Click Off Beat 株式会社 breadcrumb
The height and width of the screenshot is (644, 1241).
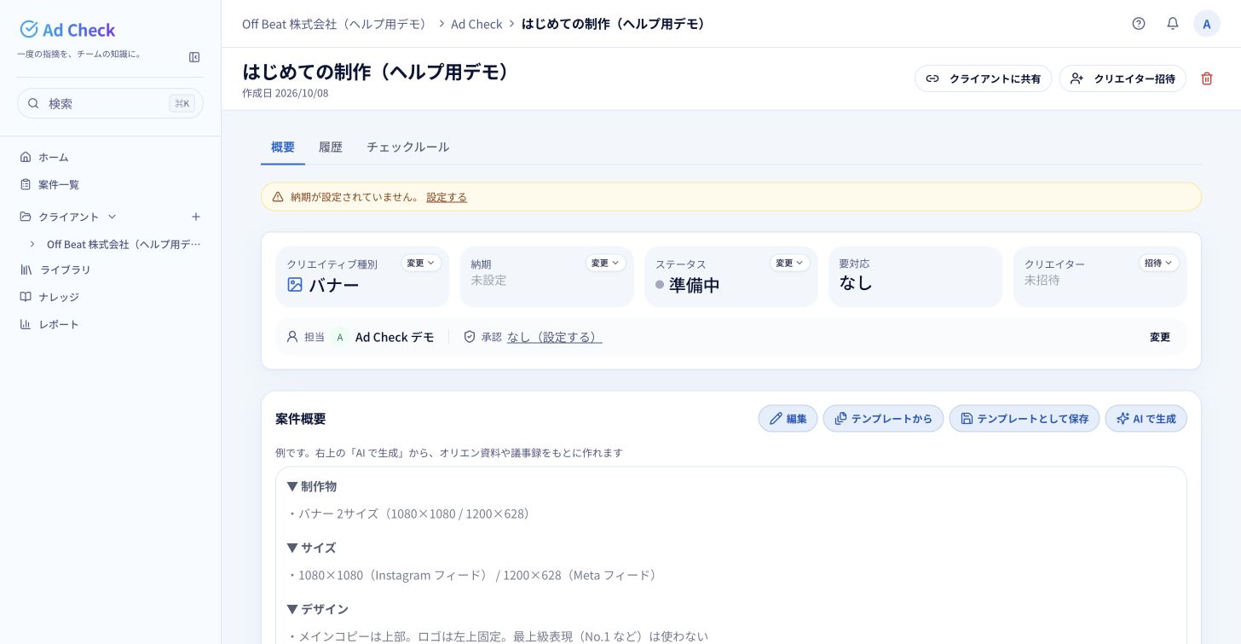[335, 24]
